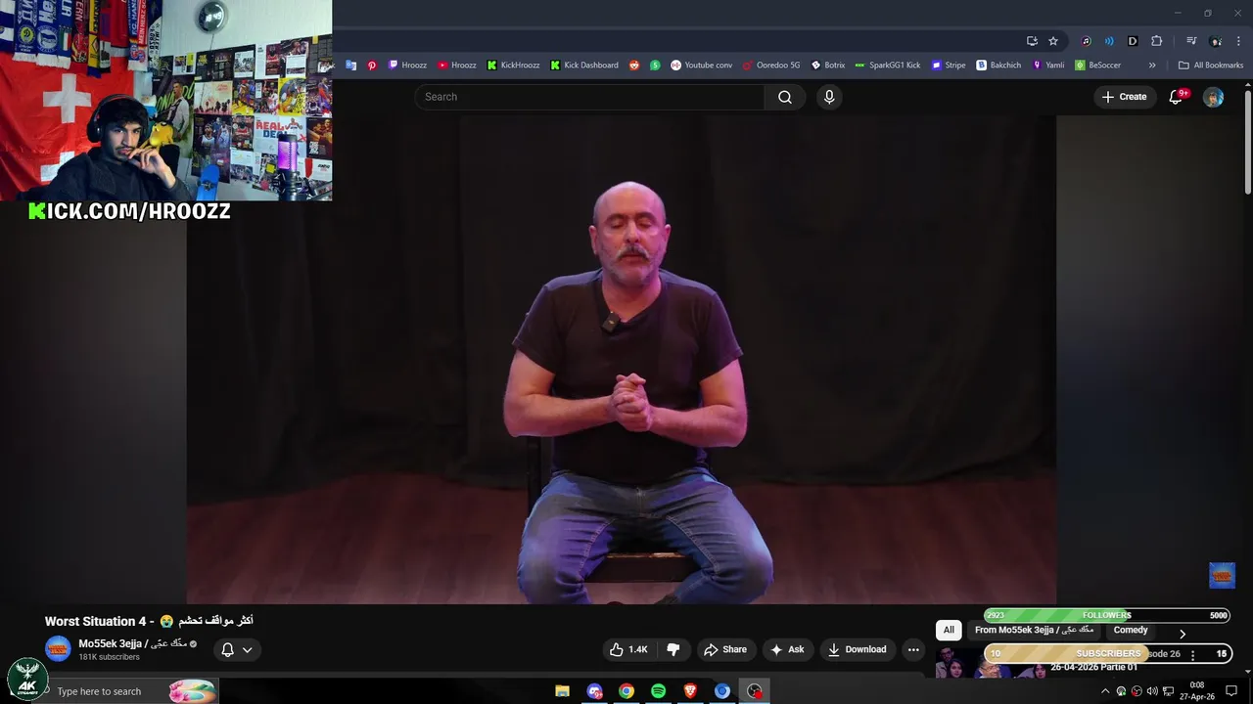1253x704 pixels.
Task: Open the Windows notification center icon
Action: 1231,691
